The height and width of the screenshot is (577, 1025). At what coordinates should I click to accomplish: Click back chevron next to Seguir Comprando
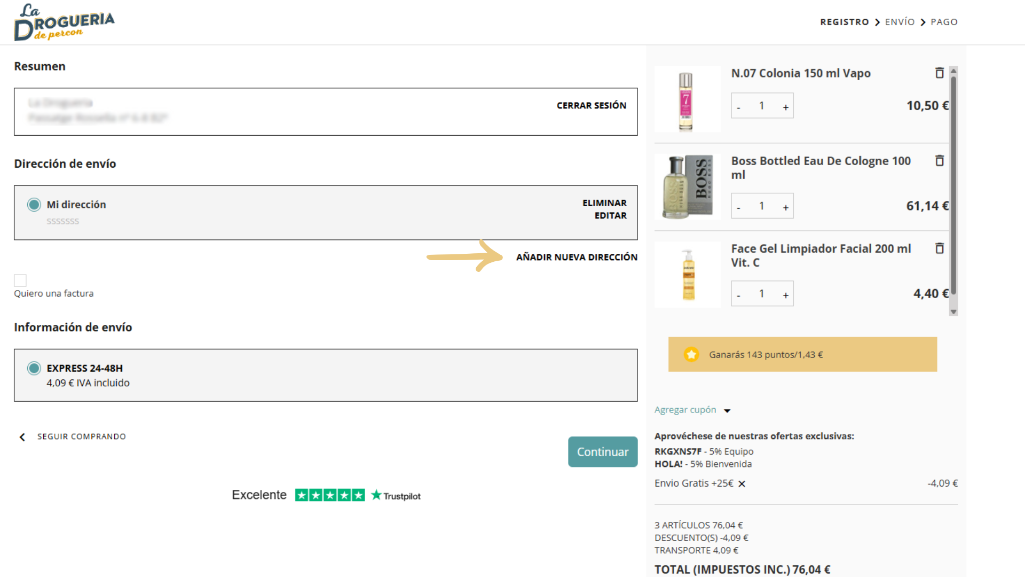pos(22,437)
